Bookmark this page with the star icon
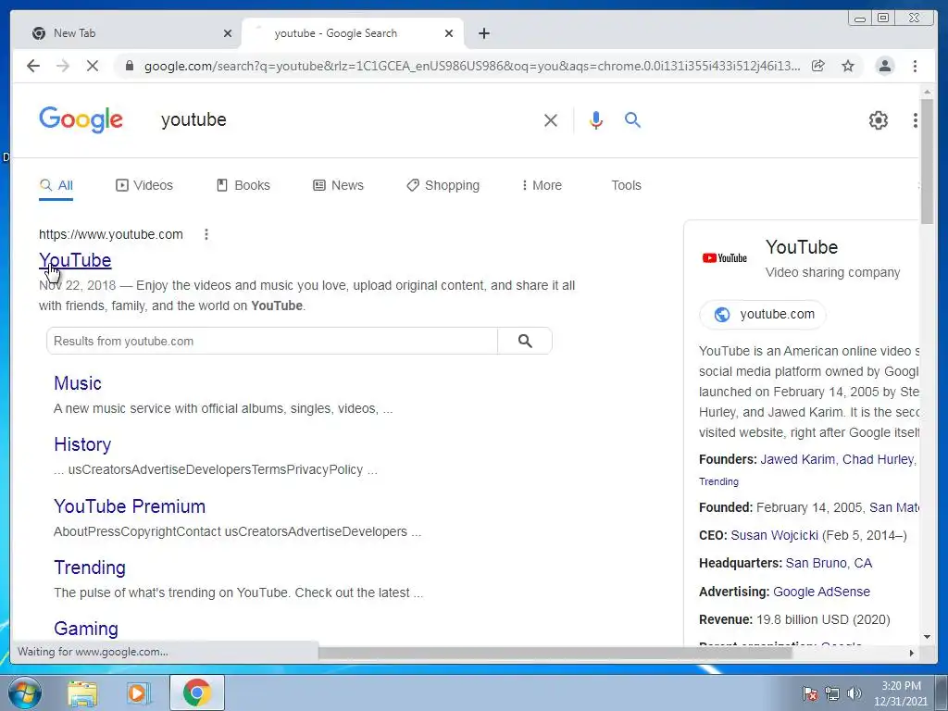The height and width of the screenshot is (711, 948). pos(848,66)
